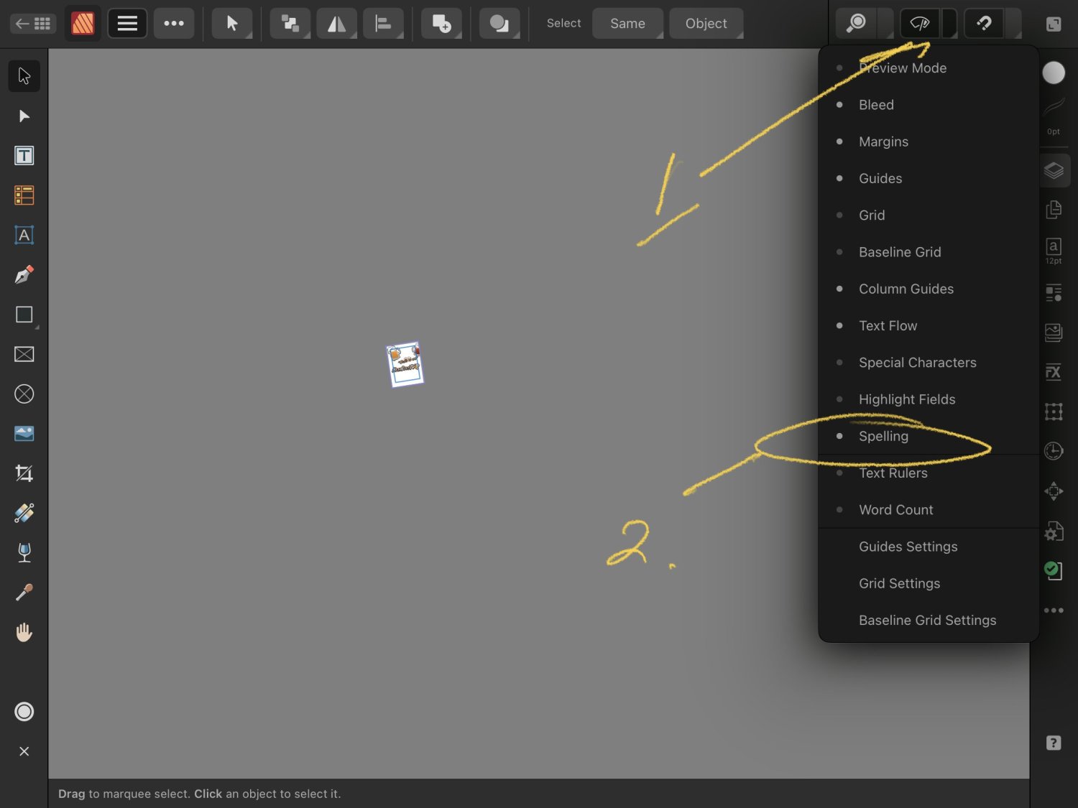The height and width of the screenshot is (808, 1078).
Task: Click the view options eye button
Action: click(x=920, y=24)
